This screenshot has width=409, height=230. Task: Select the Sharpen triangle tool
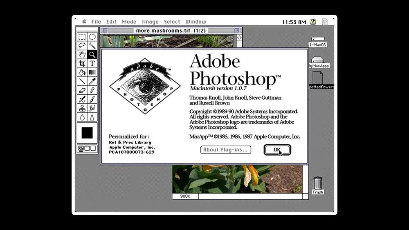pos(92,117)
